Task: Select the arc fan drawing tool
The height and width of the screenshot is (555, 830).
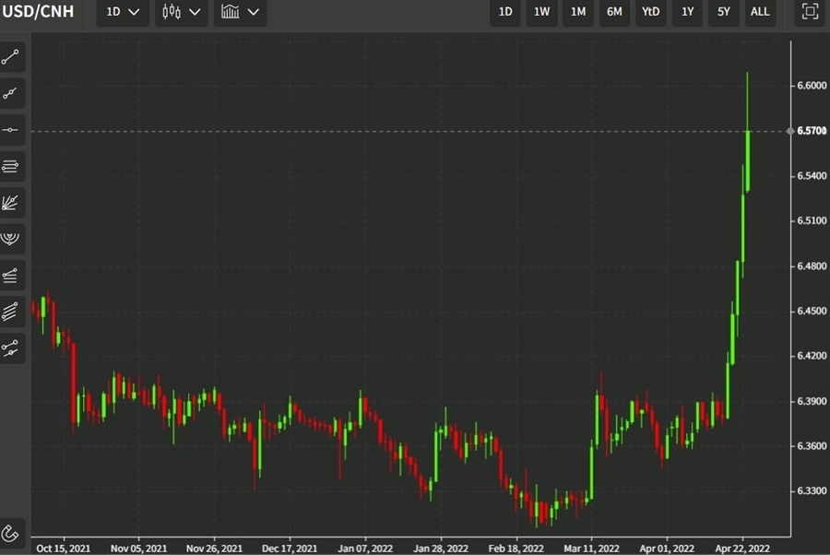Action: tap(10, 239)
